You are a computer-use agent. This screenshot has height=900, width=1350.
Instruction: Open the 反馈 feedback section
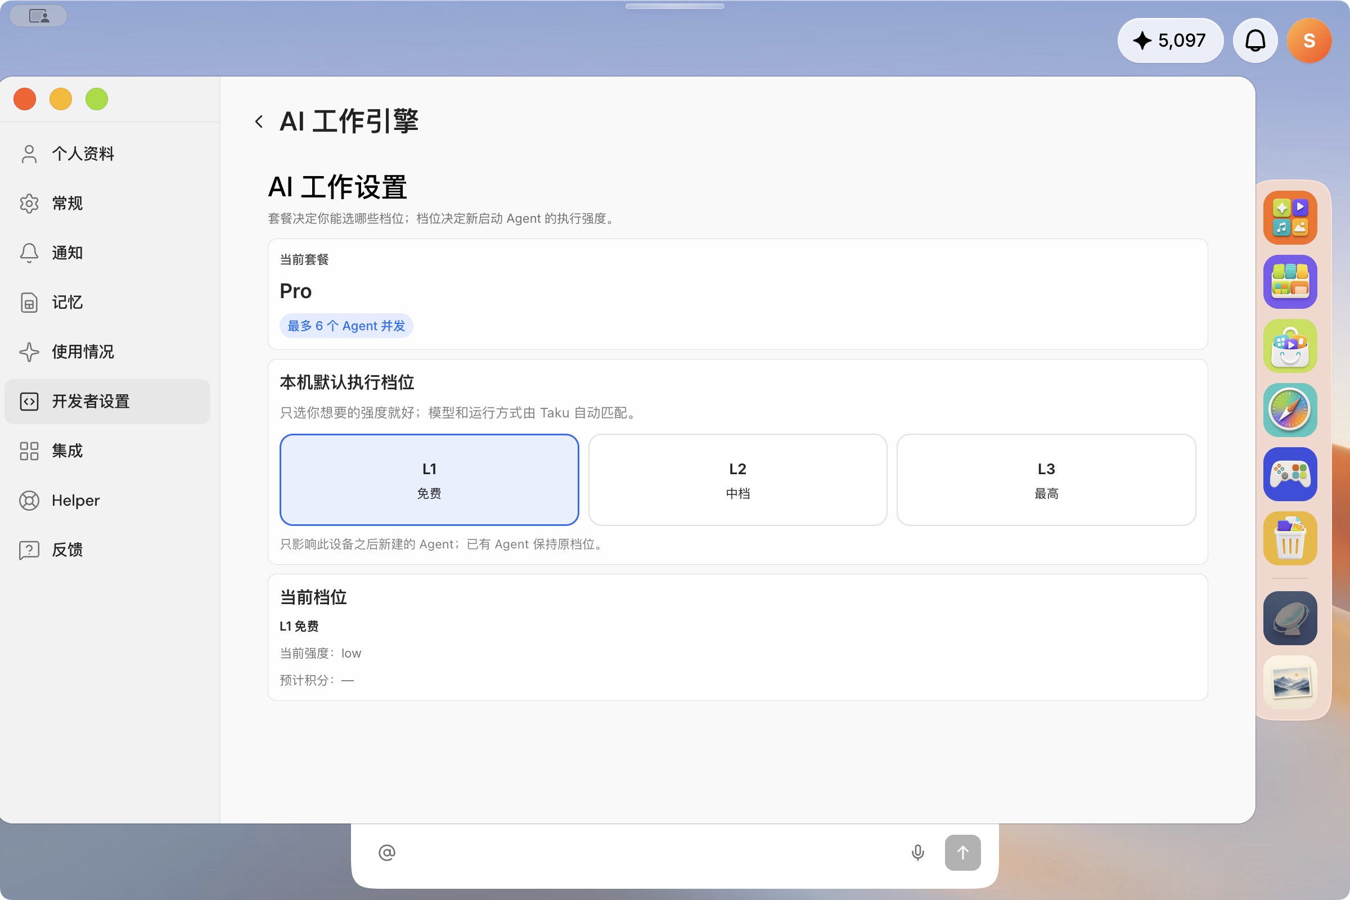point(107,550)
